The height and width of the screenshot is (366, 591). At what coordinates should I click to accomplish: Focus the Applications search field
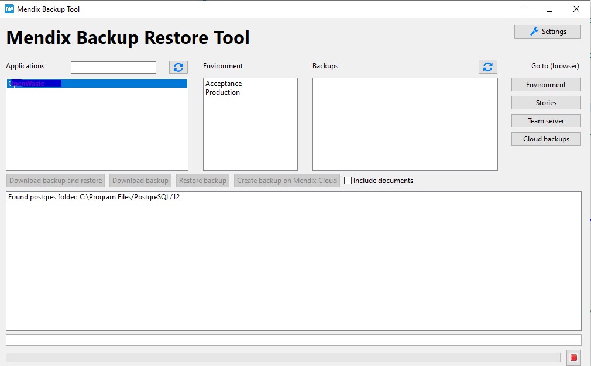[x=114, y=67]
